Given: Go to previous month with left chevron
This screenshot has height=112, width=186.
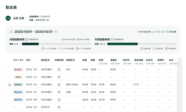Looking at the screenshot, I should (x=11, y=32).
